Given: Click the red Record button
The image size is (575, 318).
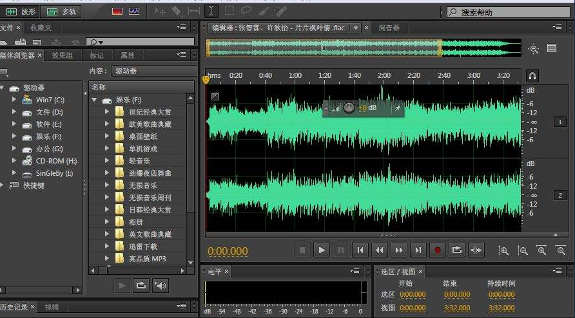Looking at the screenshot, I should coord(438,250).
